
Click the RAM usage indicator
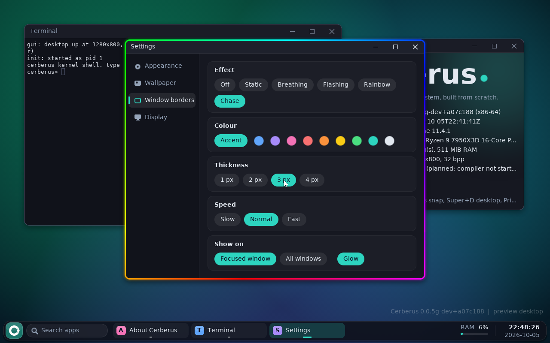474,330
